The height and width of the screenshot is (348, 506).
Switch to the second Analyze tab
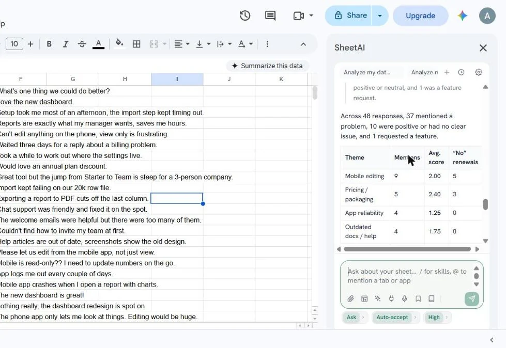click(x=424, y=72)
